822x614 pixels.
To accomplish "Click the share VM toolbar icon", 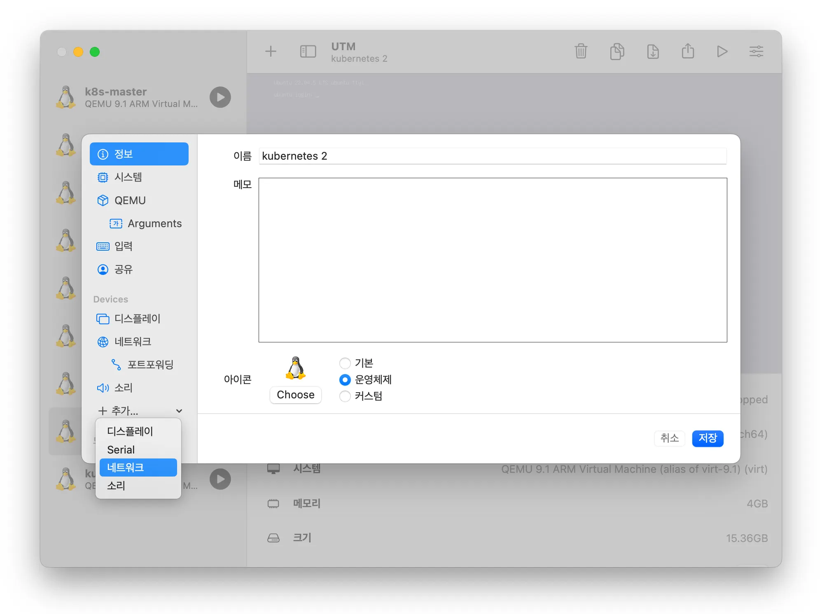I will [687, 51].
